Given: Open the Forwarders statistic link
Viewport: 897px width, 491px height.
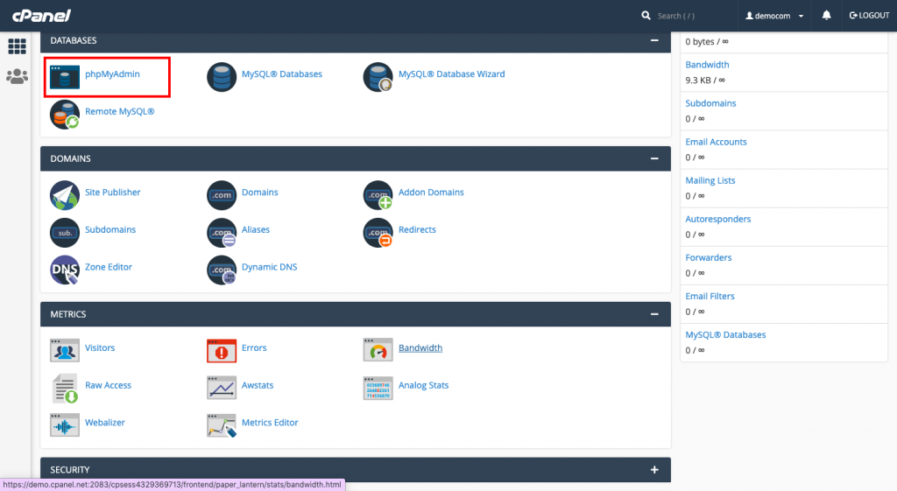Looking at the screenshot, I should (x=708, y=257).
